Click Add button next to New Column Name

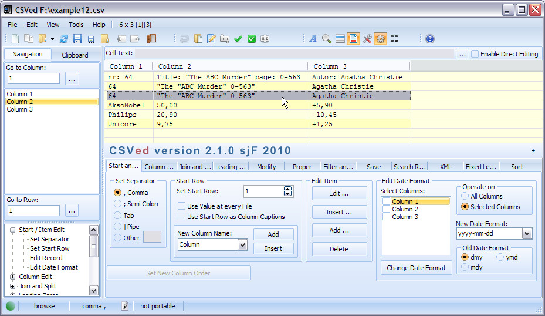273,234
